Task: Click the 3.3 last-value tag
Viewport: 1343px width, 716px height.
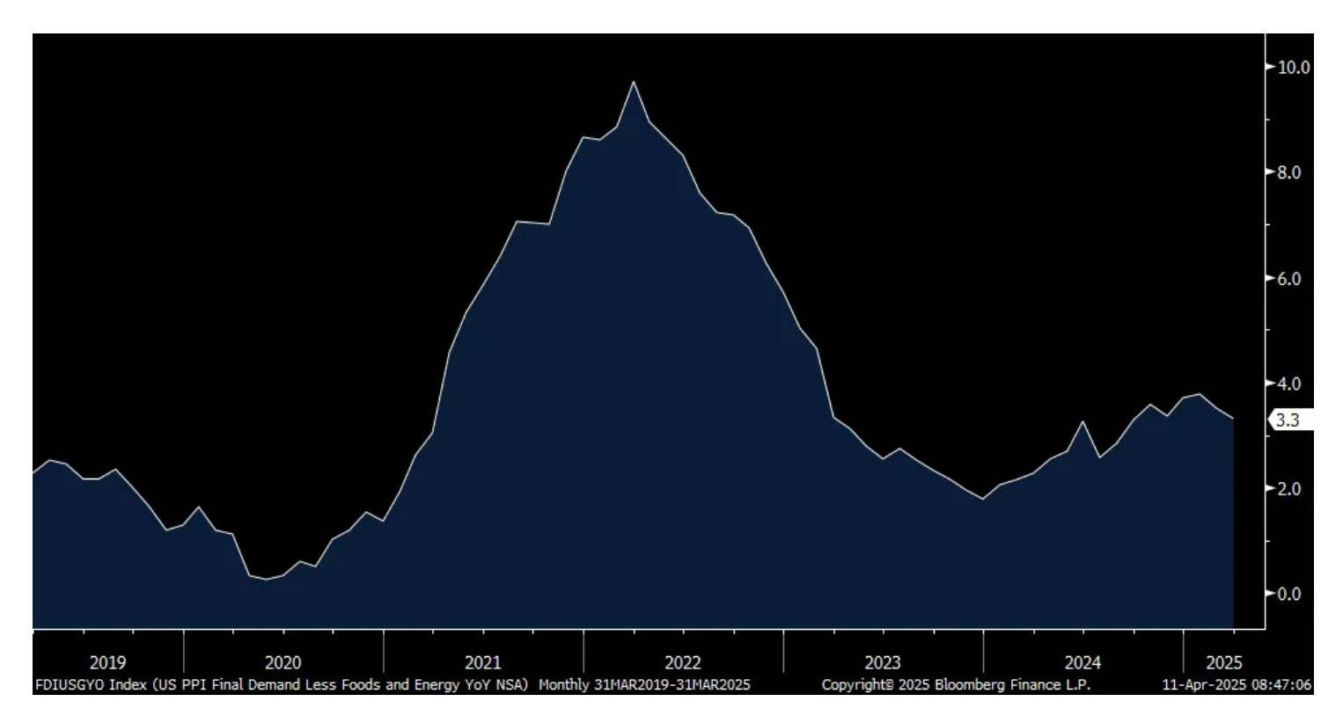Action: click(x=1288, y=420)
